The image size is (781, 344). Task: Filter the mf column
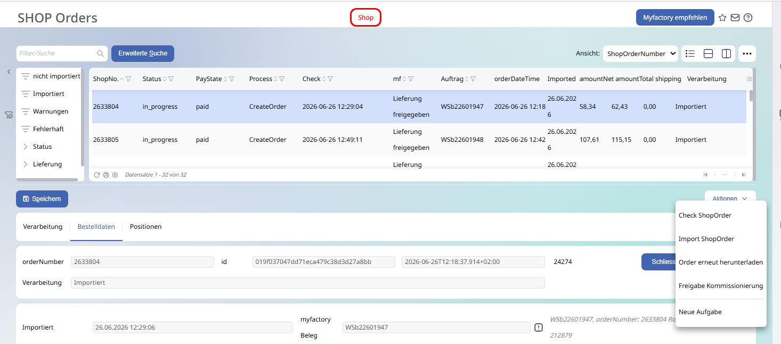point(411,79)
